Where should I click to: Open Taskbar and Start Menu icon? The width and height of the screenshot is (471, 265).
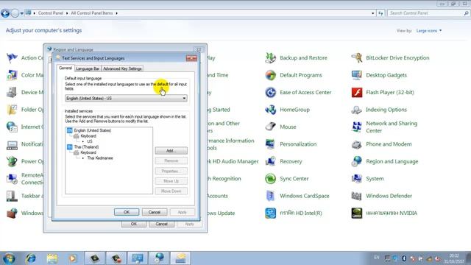(x=12, y=196)
